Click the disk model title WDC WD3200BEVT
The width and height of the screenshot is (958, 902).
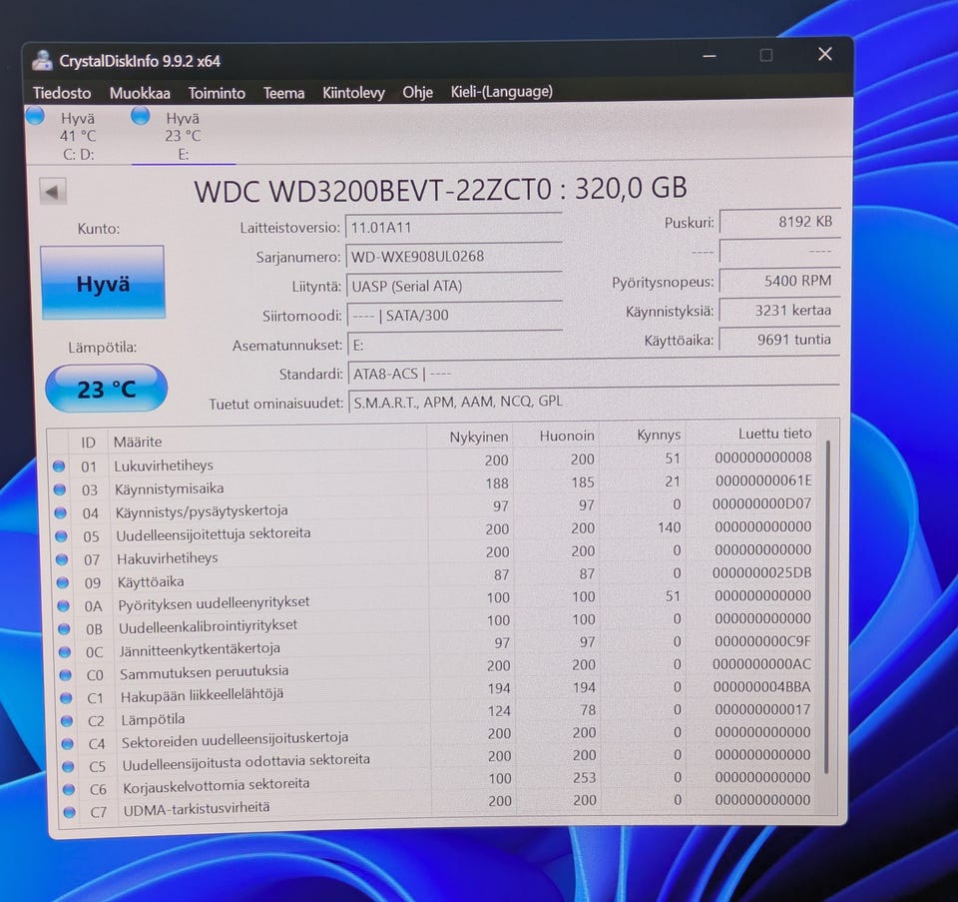[440, 190]
